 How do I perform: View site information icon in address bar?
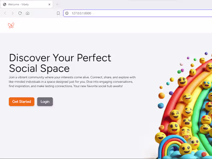67,13
